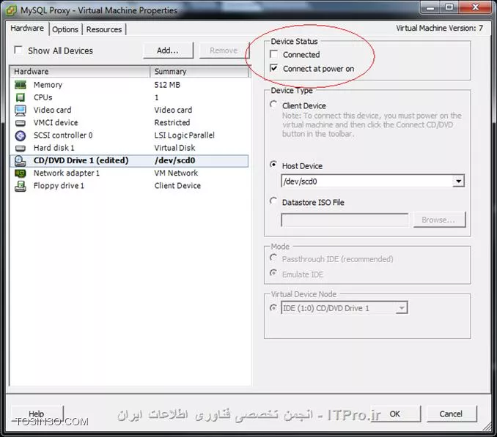Screen dimensions: 497x437
Task: Click the Remove button
Action: pyautogui.click(x=224, y=51)
